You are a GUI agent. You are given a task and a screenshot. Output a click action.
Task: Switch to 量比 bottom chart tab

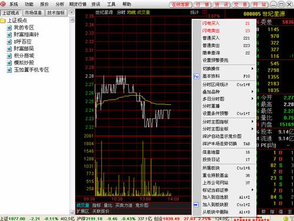[108, 206]
